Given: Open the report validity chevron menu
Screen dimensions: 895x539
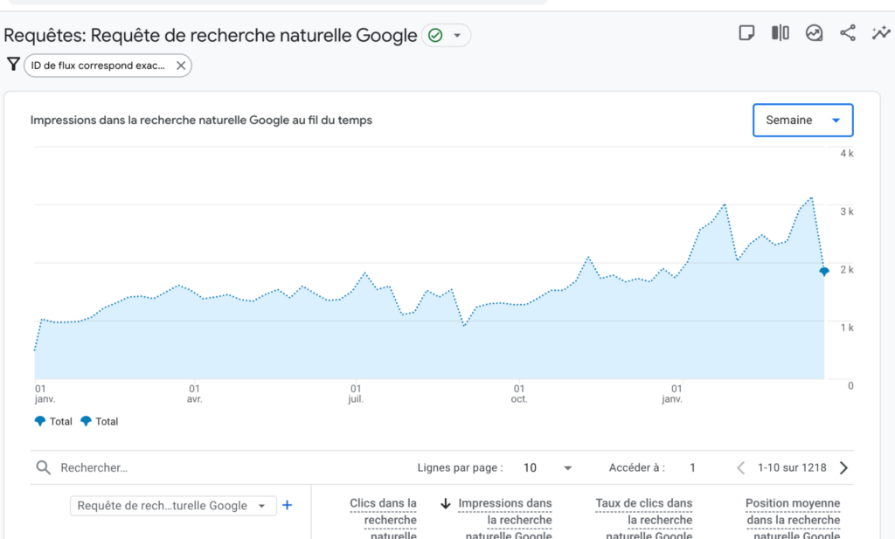Looking at the screenshot, I should pos(456,36).
